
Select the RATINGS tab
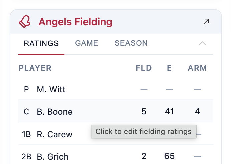pyautogui.click(x=41, y=43)
